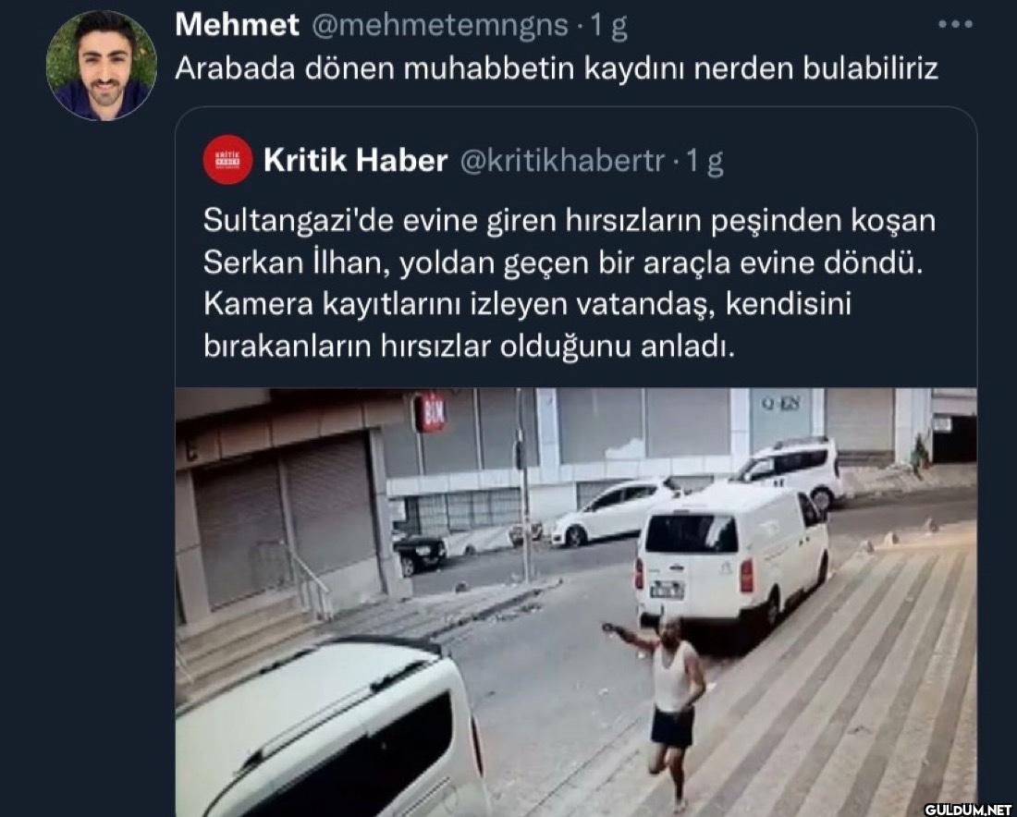Click the GULDUM.NET watermark
This screenshot has height=817, width=1017.
(x=968, y=810)
